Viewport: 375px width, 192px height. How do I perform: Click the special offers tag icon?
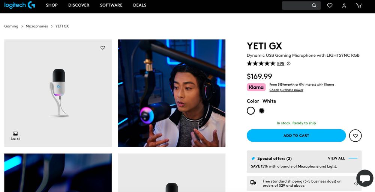[x=253, y=159]
